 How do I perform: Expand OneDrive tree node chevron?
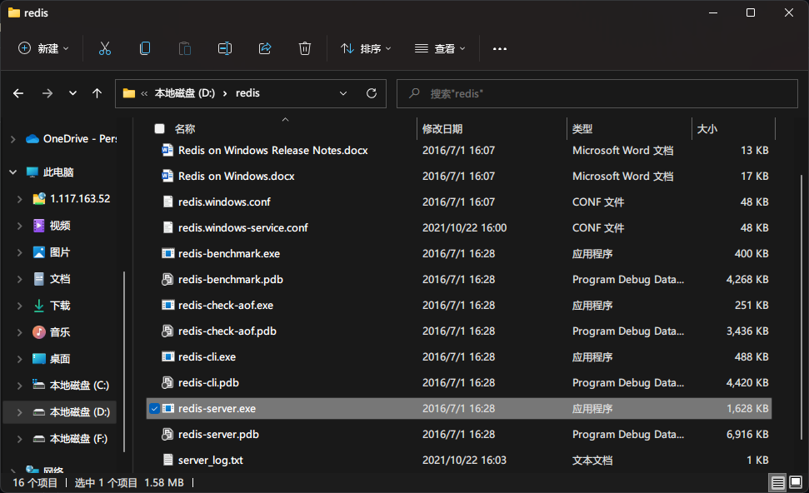coord(12,139)
